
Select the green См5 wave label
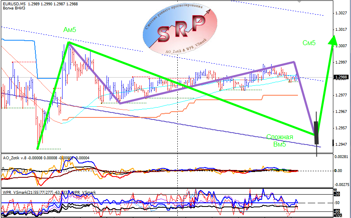(x=309, y=43)
